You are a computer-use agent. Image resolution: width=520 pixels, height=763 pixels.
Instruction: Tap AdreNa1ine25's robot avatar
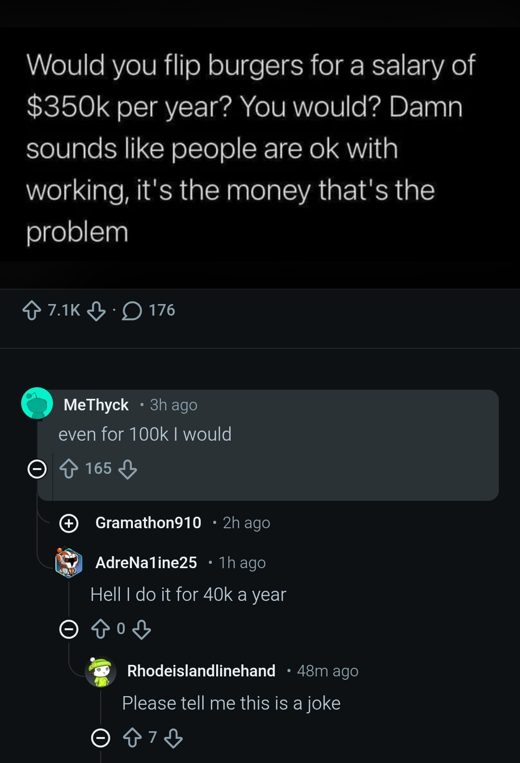(69, 562)
